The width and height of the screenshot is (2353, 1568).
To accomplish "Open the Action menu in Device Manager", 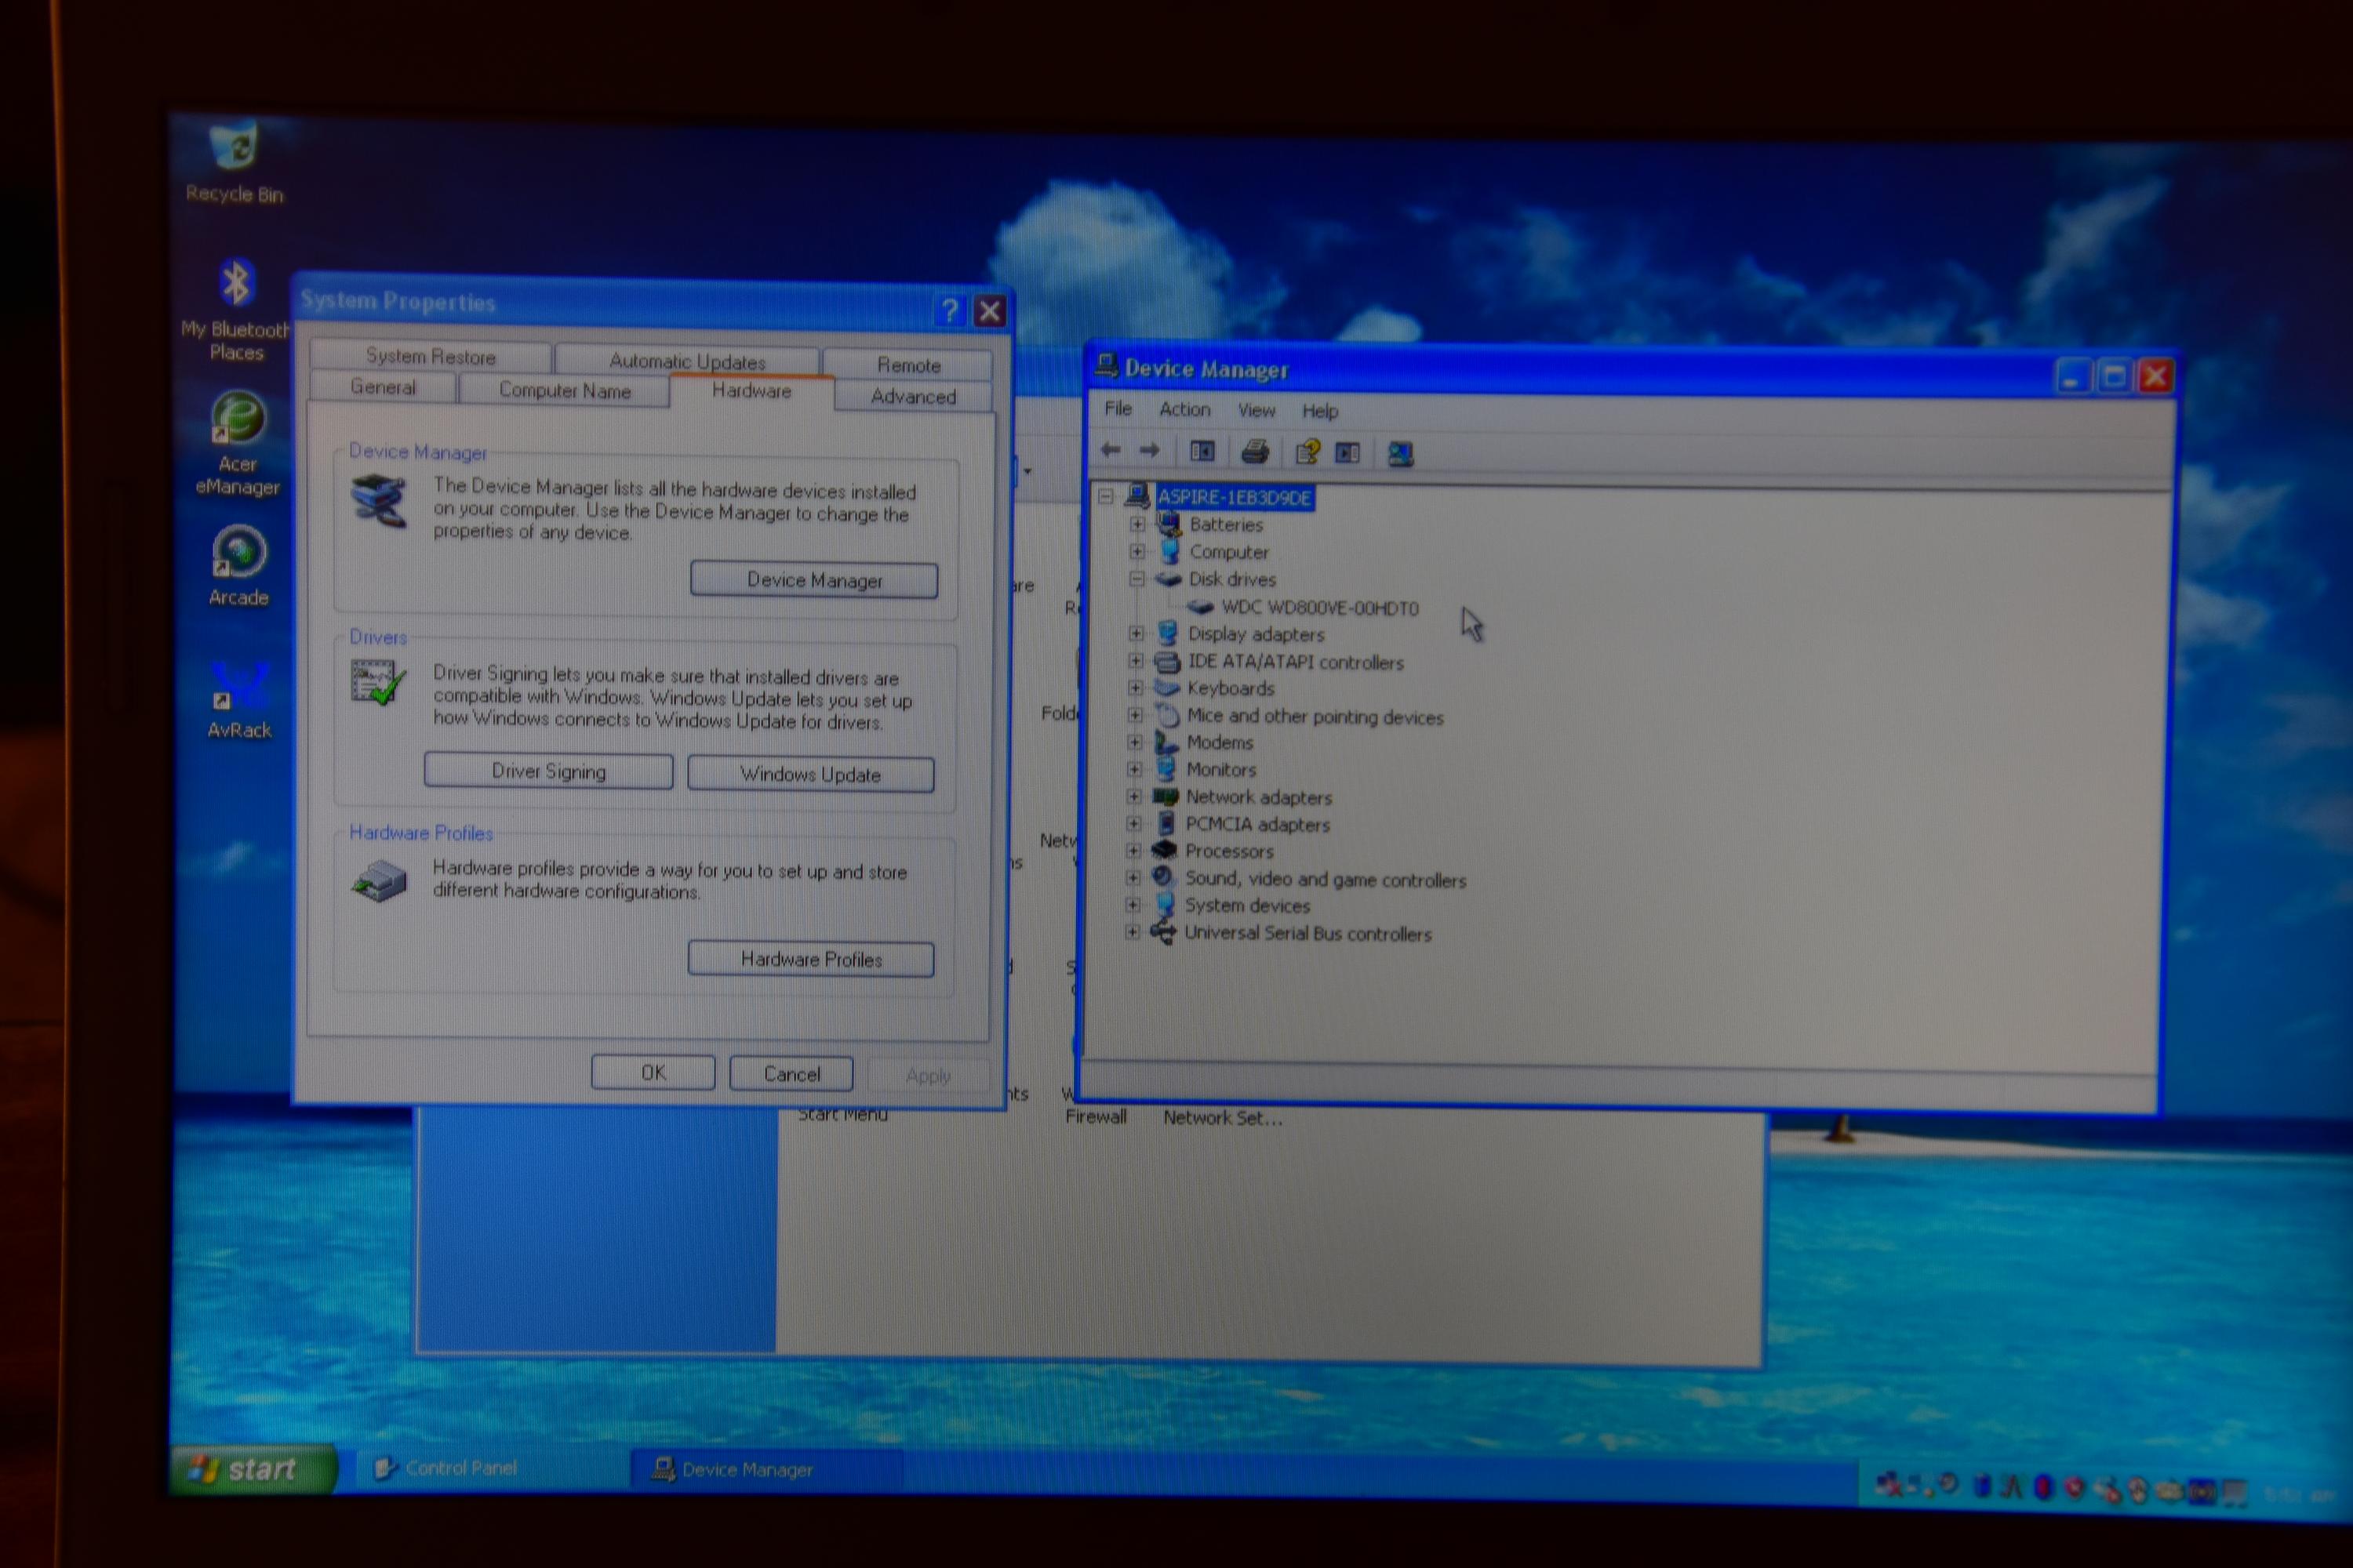I will coord(1184,410).
